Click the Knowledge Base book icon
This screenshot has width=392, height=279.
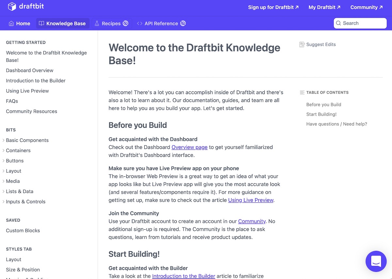click(x=41, y=24)
